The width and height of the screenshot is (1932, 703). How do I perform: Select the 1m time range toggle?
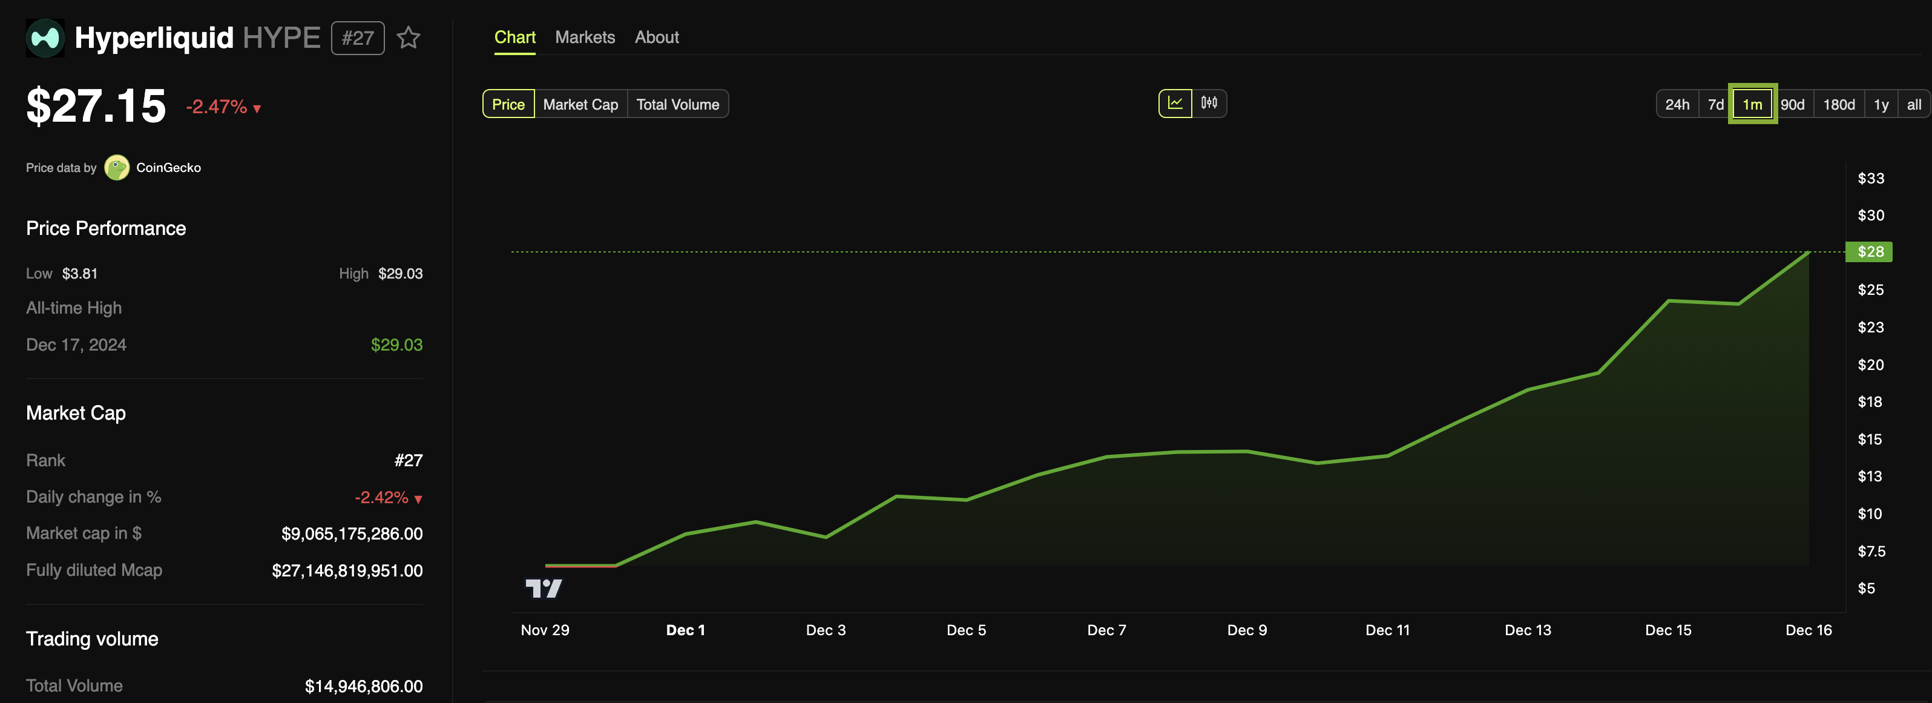click(x=1751, y=104)
